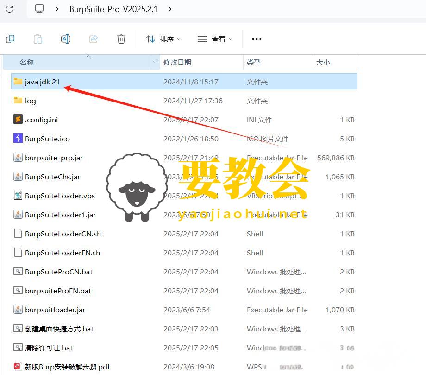
Task: Click the date 2022/1/26 18:50
Action: click(191, 139)
